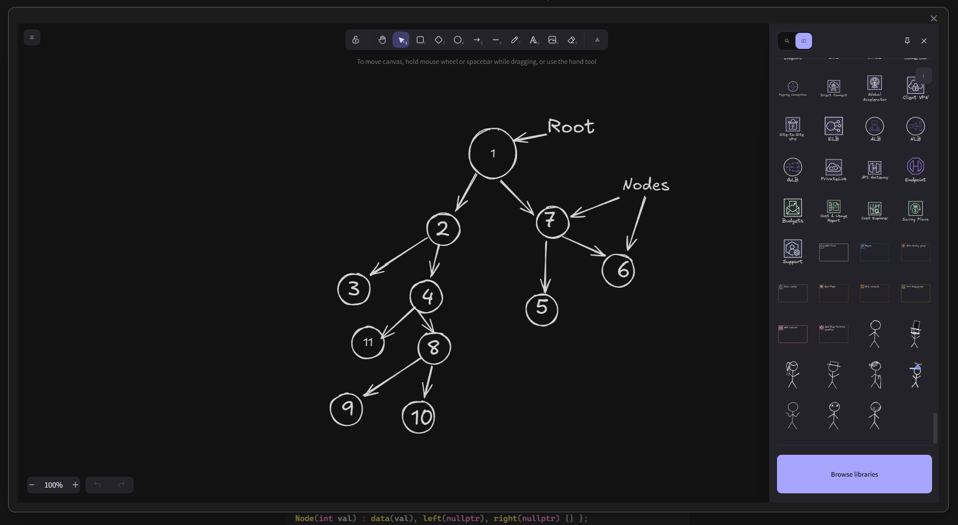Image resolution: width=958 pixels, height=525 pixels.
Task: Add the Cost Explorer library item
Action: pos(874,211)
